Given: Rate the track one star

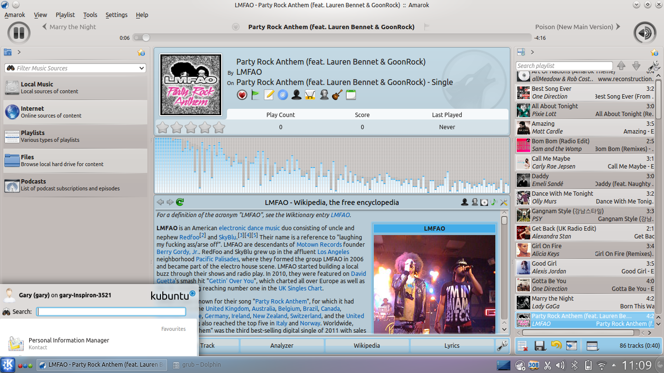Looking at the screenshot, I should pos(162,127).
